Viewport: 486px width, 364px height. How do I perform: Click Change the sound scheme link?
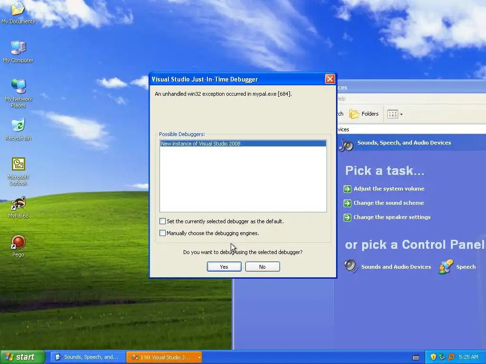(x=389, y=203)
